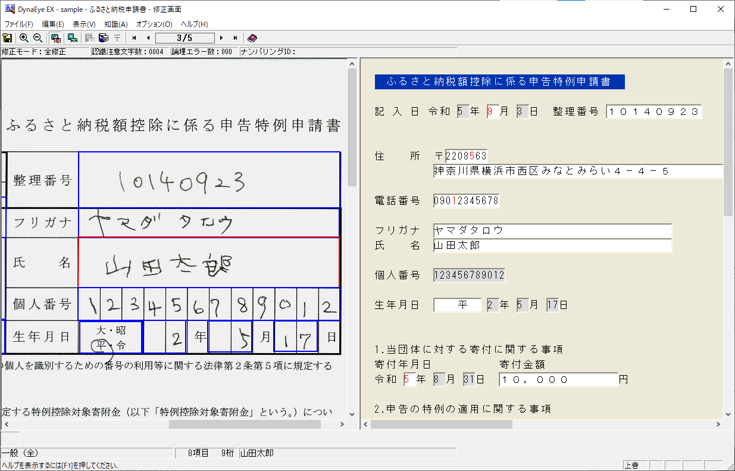Click the 個人番号 field 123456789012
Screen dimensions: 735x471
469,275
